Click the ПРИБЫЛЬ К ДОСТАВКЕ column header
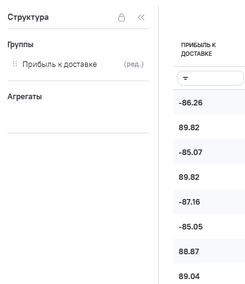The height and width of the screenshot is (284, 245). pos(198,50)
